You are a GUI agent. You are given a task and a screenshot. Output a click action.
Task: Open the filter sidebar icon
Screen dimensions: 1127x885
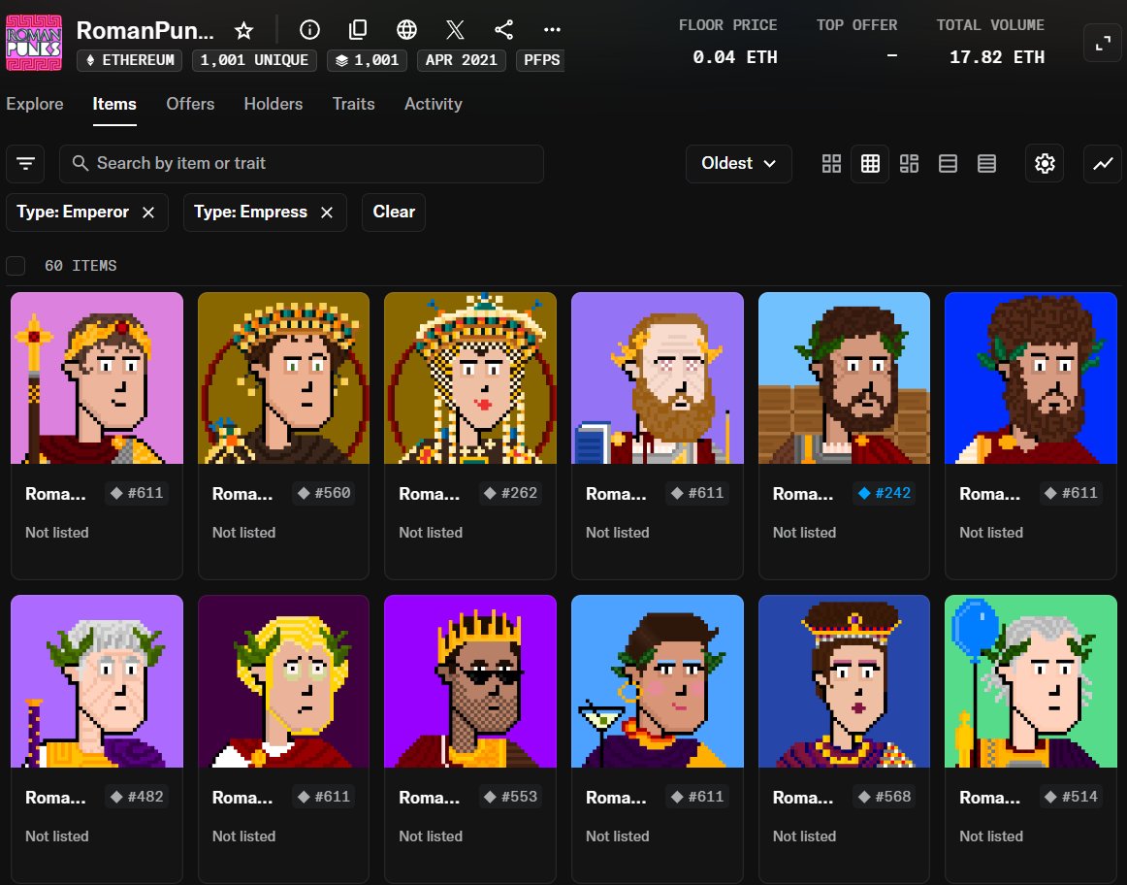tap(25, 164)
